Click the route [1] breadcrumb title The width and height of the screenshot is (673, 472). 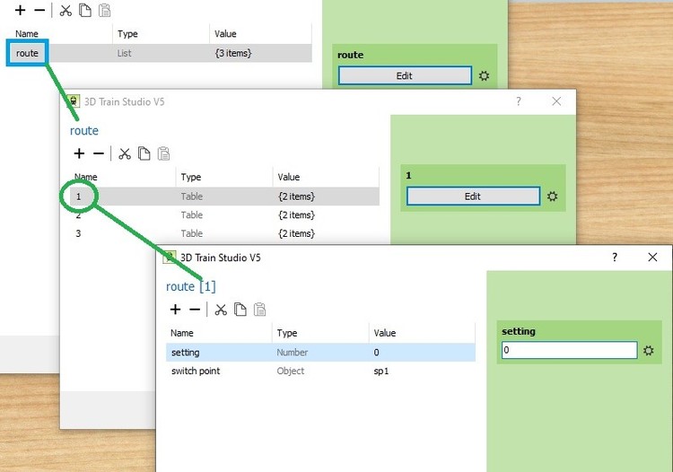(x=190, y=286)
